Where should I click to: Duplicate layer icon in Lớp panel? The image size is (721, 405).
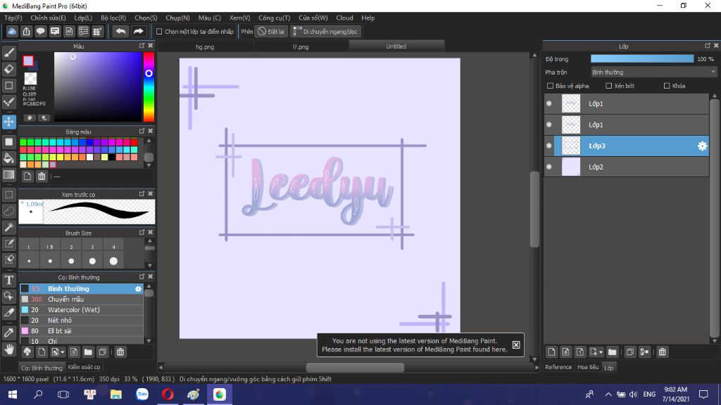point(630,352)
